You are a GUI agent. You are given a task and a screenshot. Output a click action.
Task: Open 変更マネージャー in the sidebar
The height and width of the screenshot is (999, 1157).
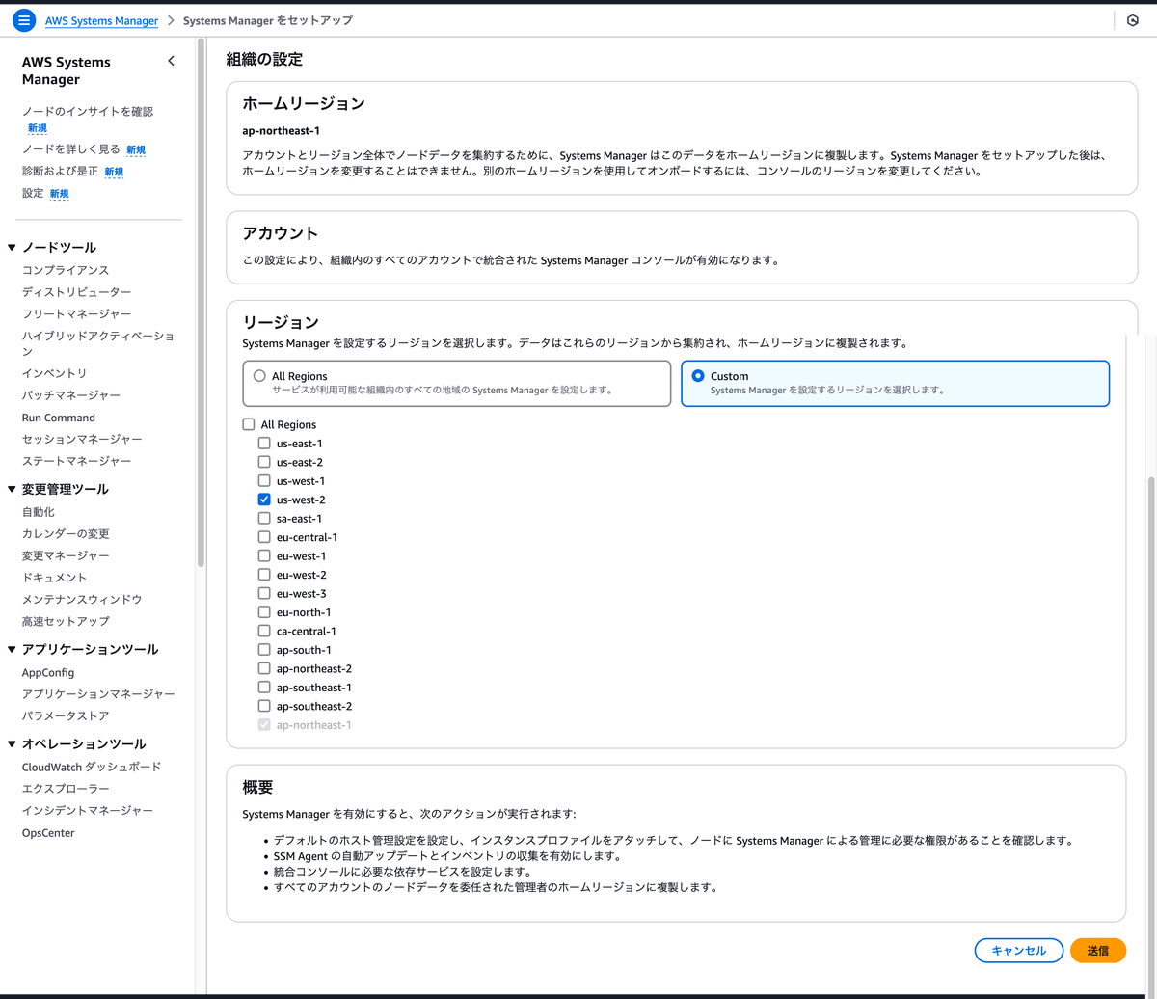point(66,555)
